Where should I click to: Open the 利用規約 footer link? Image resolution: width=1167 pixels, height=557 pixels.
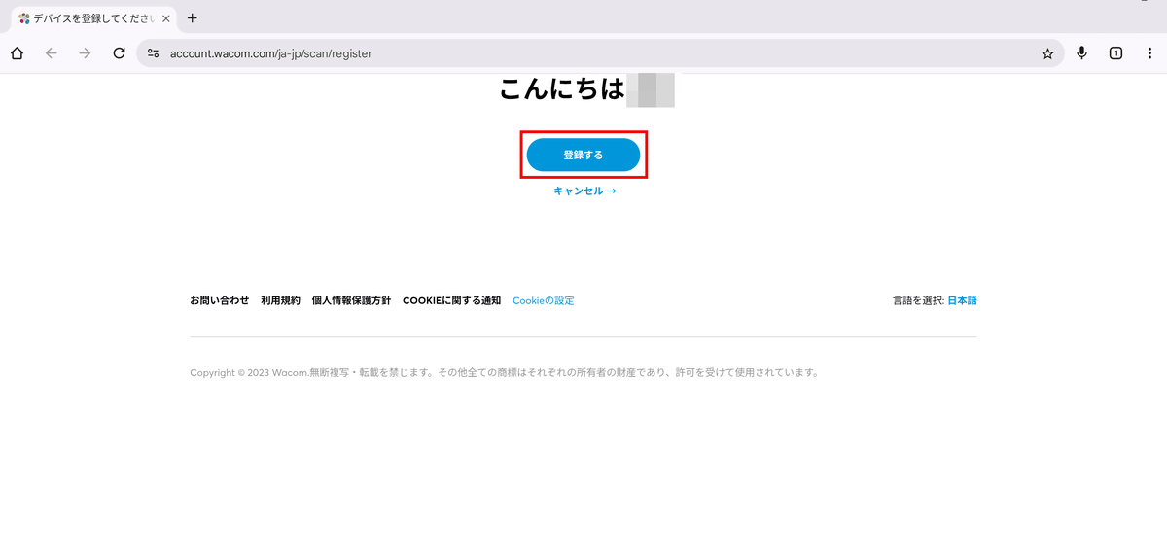[x=280, y=301]
